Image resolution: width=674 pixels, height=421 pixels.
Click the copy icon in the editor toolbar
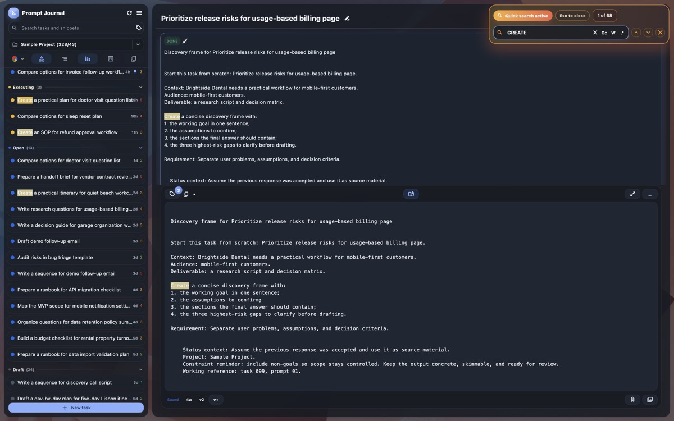click(x=186, y=194)
